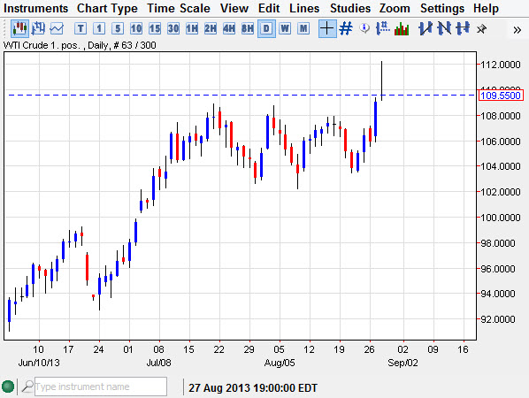Image resolution: width=529 pixels, height=398 pixels.
Task: Open the Instruments menu
Action: (35, 8)
